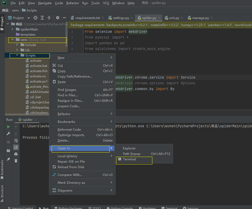Toggle soft-wrap in Run console
The image size is (252, 209).
coord(16,141)
